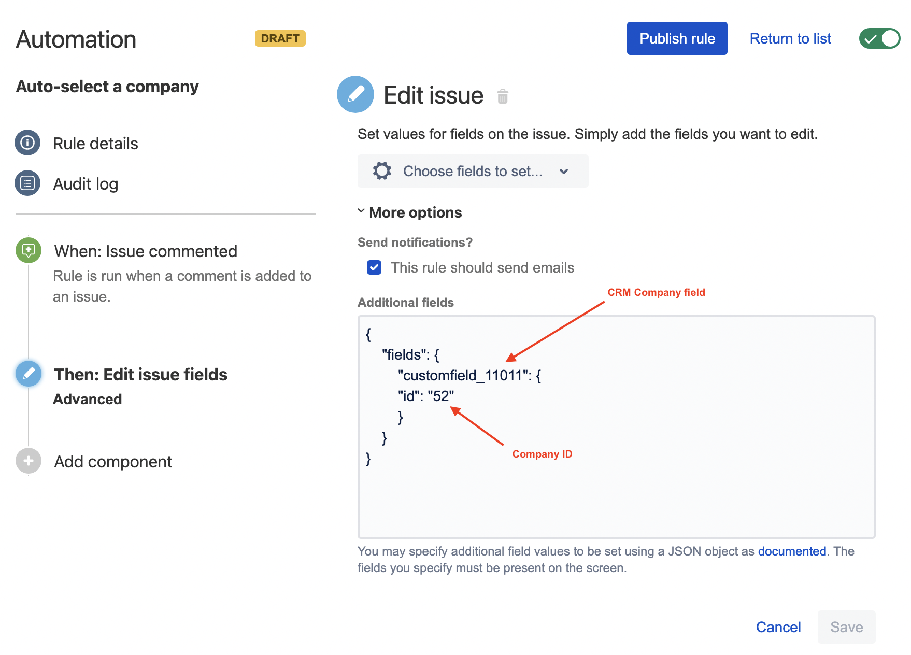
Task: Select the green Issue commented trigger icon
Action: point(29,250)
